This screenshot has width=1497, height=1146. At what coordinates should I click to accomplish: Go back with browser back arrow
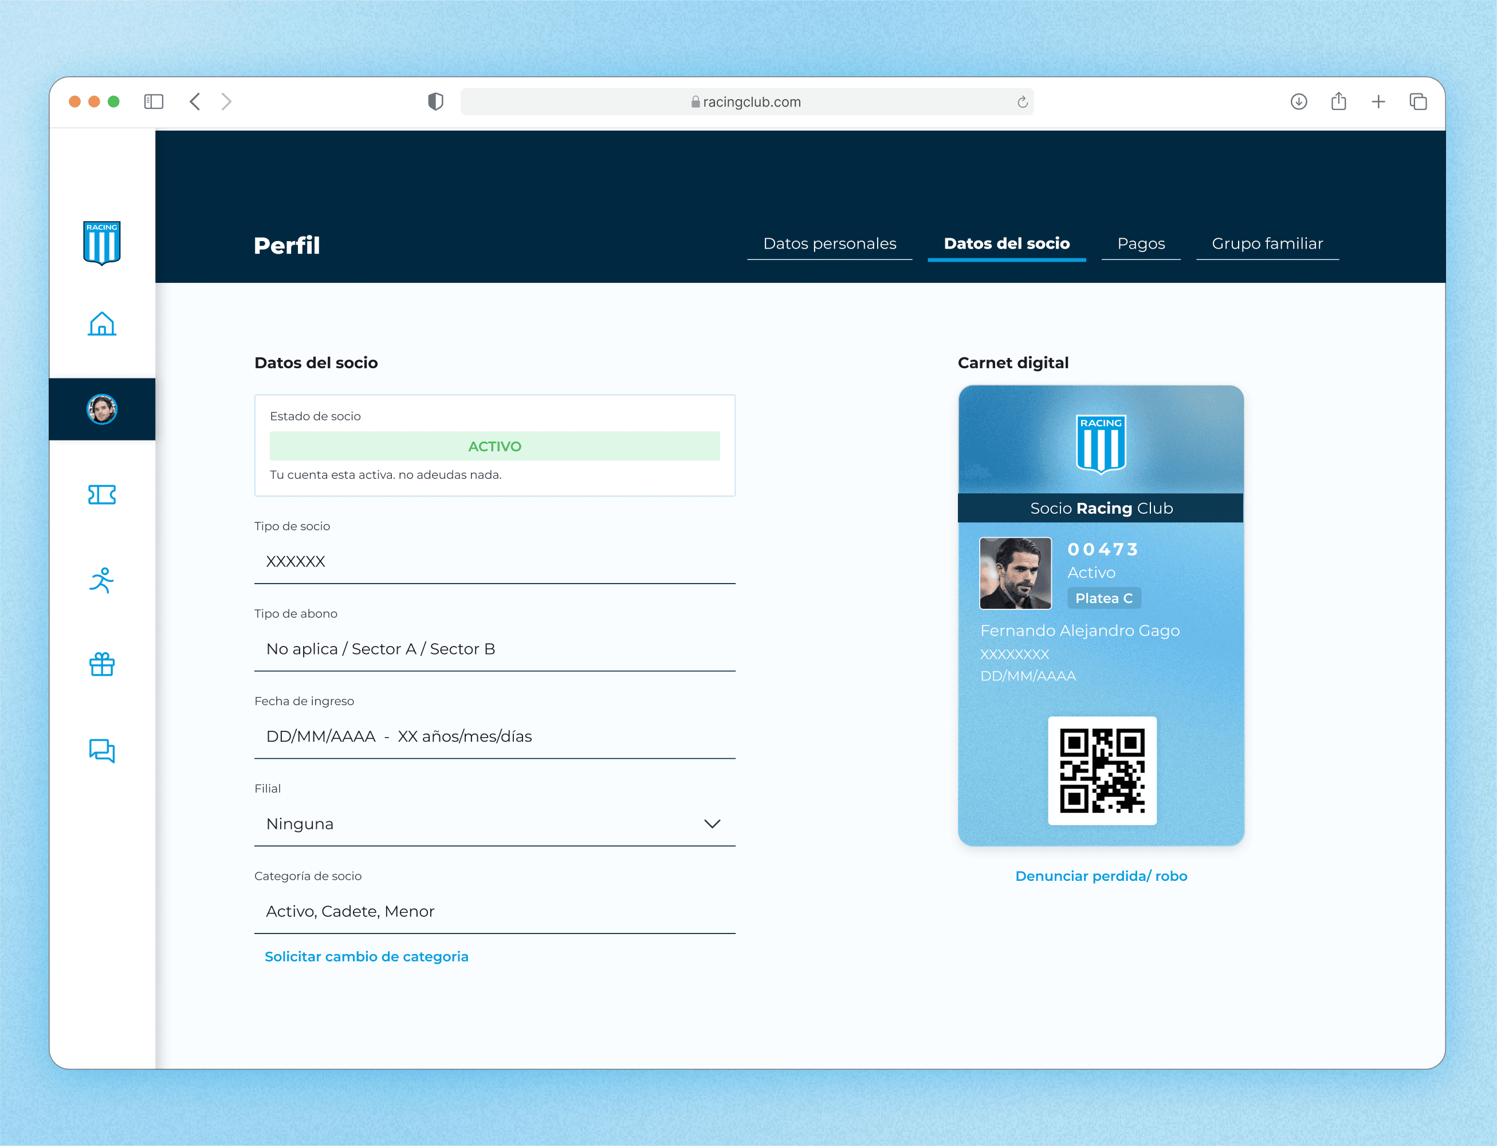click(195, 101)
